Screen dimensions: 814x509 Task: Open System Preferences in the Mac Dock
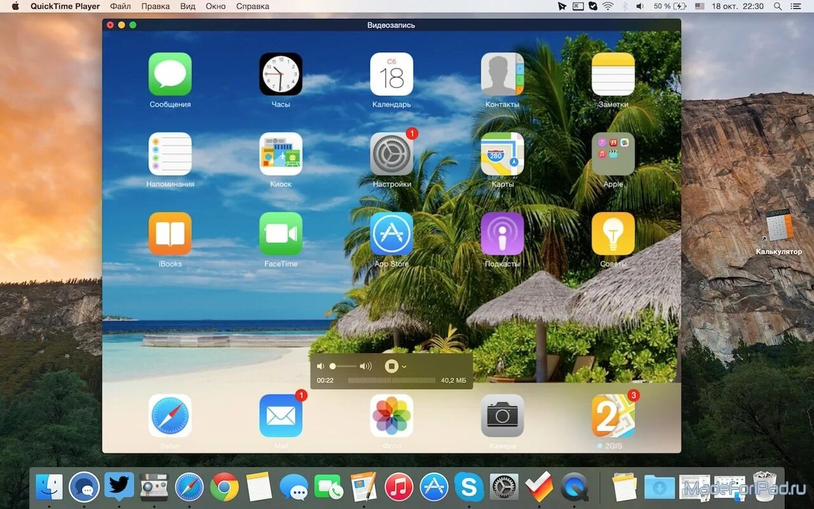point(504,487)
